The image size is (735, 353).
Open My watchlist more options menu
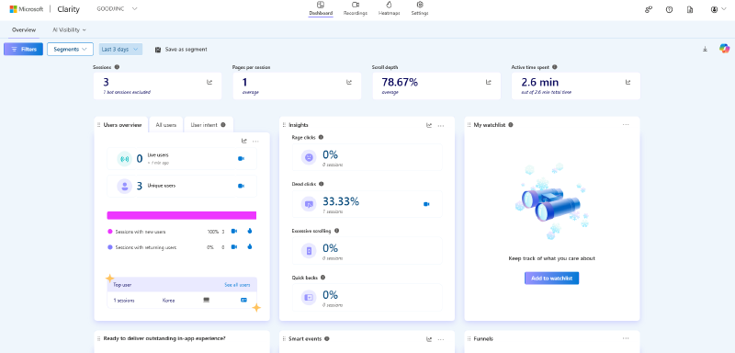(626, 125)
